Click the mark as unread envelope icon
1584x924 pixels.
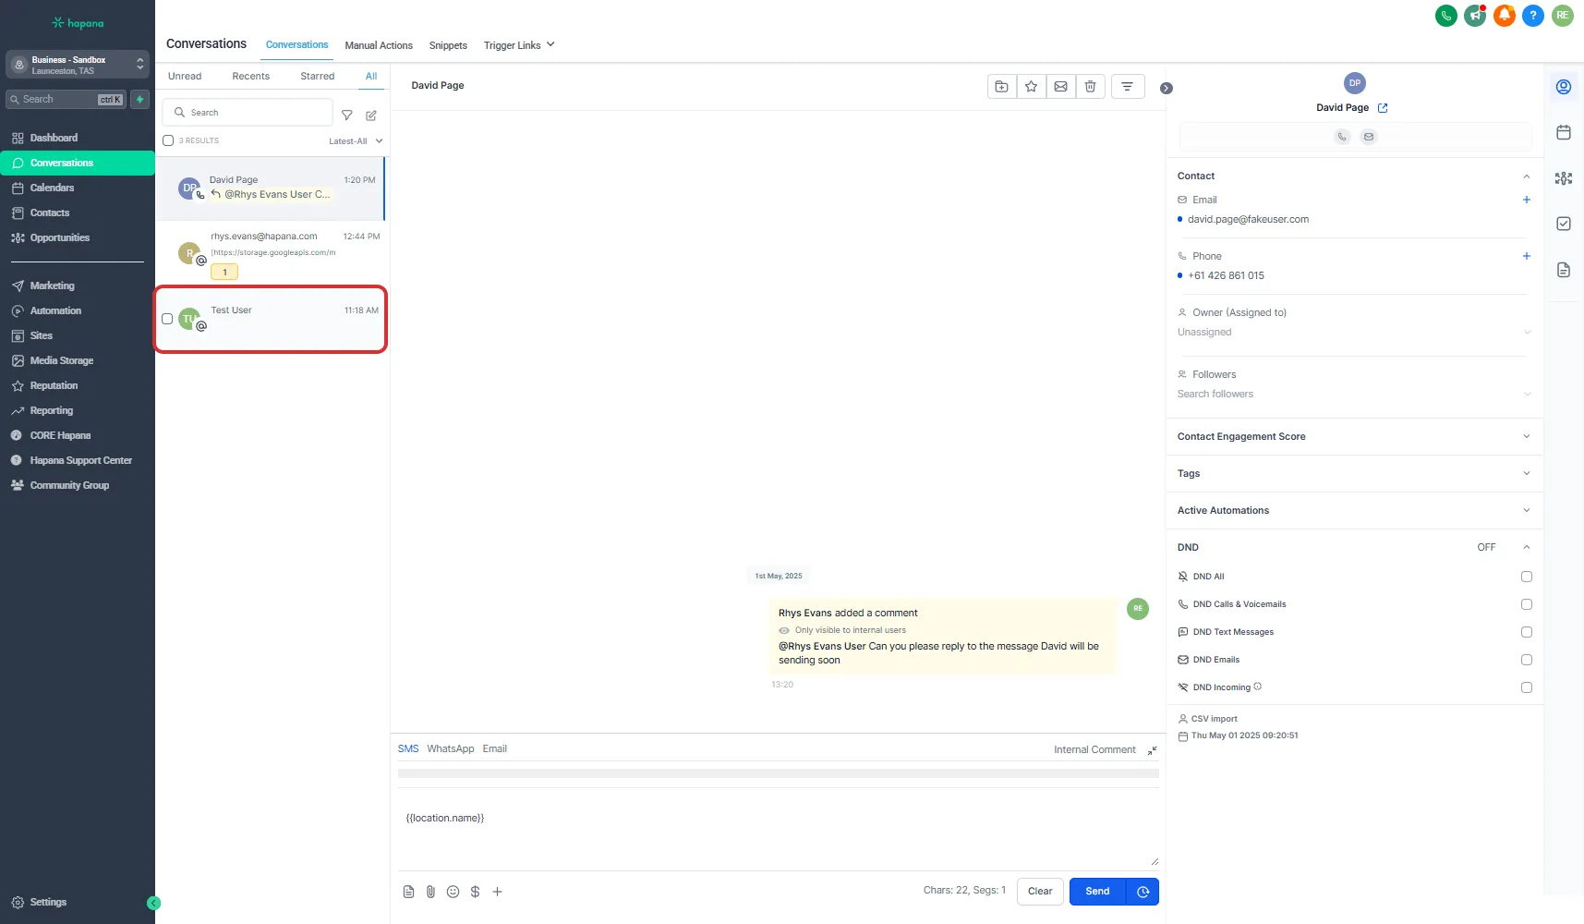click(1060, 87)
